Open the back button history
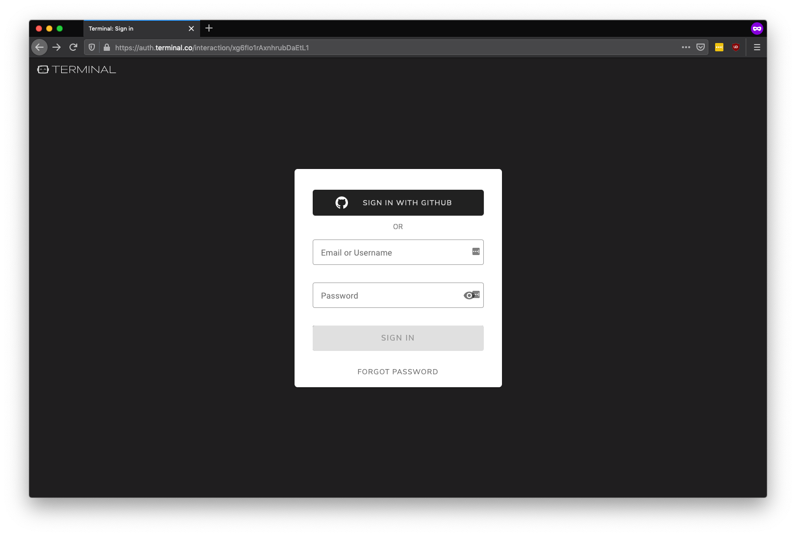This screenshot has width=796, height=536. click(39, 47)
